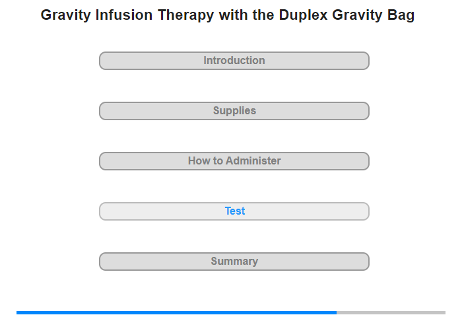Choose the grayed Introduction menu entry
The image size is (462, 317).
(234, 61)
